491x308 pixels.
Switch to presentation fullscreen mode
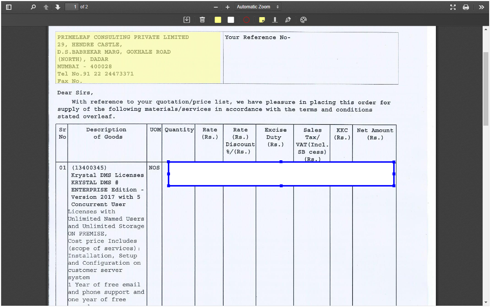[453, 7]
